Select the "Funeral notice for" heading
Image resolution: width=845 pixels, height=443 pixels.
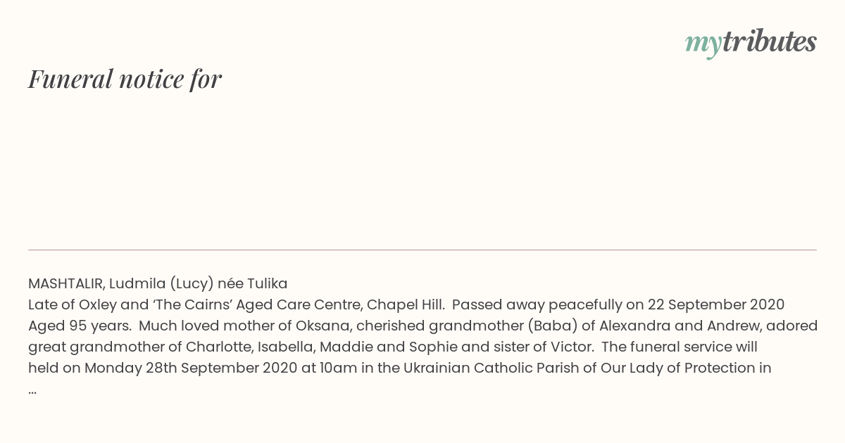click(x=125, y=79)
